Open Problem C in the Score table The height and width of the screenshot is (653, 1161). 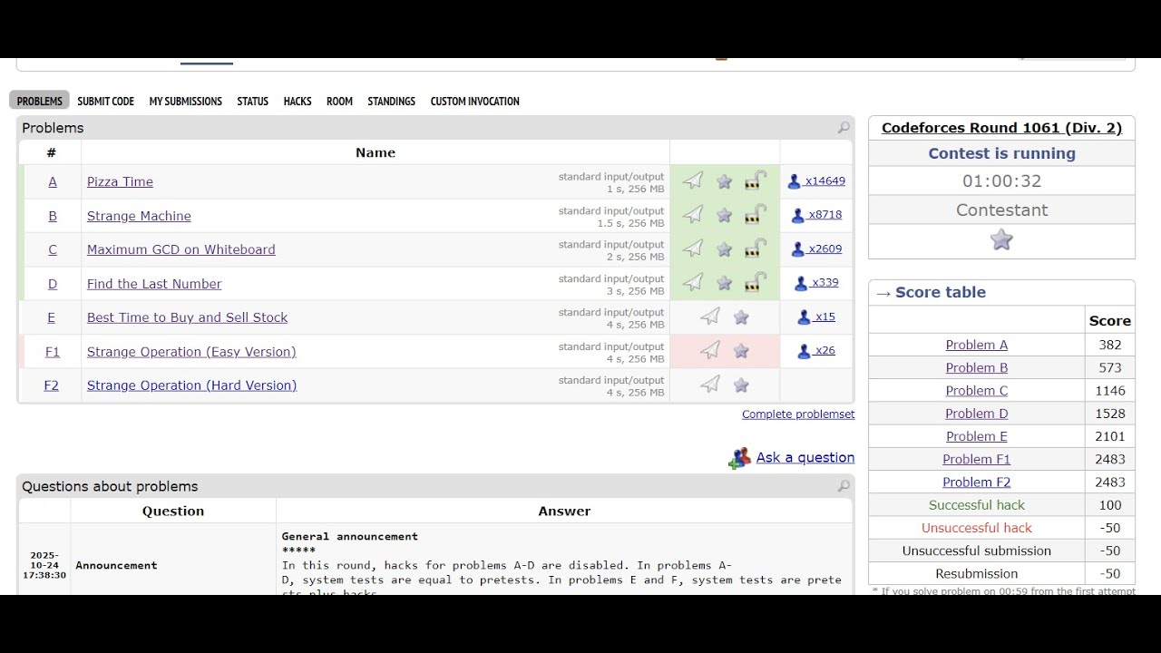pyautogui.click(x=976, y=391)
